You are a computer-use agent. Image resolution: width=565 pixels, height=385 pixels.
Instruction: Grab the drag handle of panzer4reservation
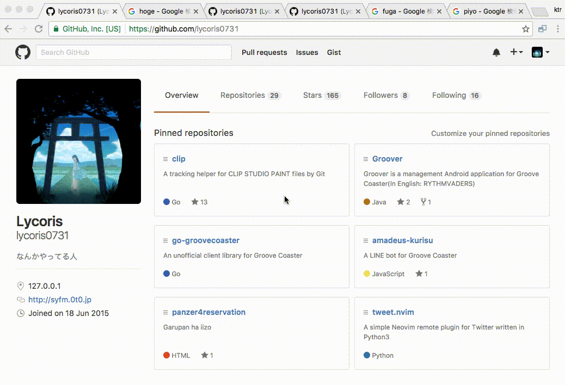(165, 312)
